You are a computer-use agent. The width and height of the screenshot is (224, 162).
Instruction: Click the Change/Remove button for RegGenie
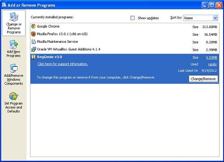[x=203, y=79]
